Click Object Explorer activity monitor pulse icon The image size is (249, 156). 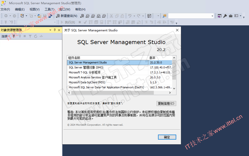click(41, 36)
